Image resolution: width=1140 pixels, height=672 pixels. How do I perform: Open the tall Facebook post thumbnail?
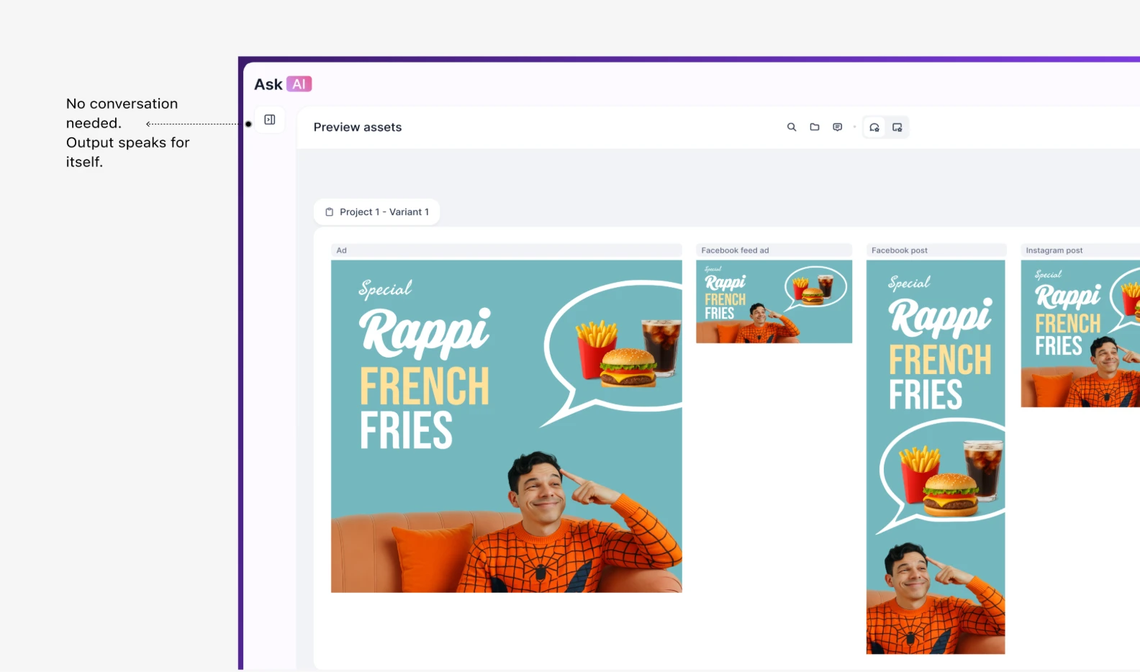point(936,457)
